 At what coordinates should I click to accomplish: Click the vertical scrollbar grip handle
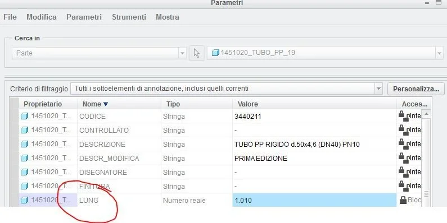[x=426, y=194]
